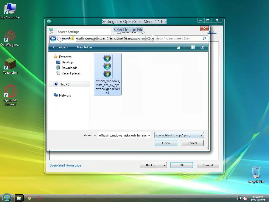Click Classic Shell Skin breadcrumb segment

pyautogui.click(x=118, y=38)
